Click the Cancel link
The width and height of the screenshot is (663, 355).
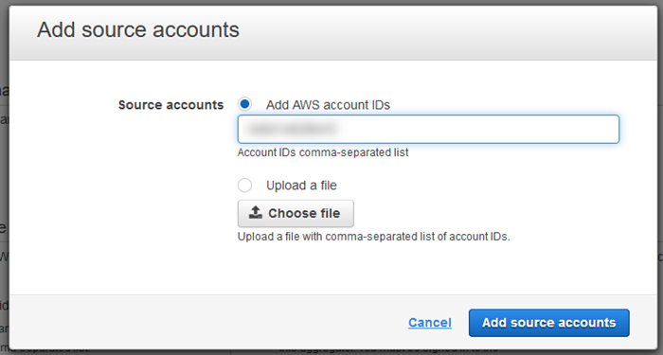(430, 323)
